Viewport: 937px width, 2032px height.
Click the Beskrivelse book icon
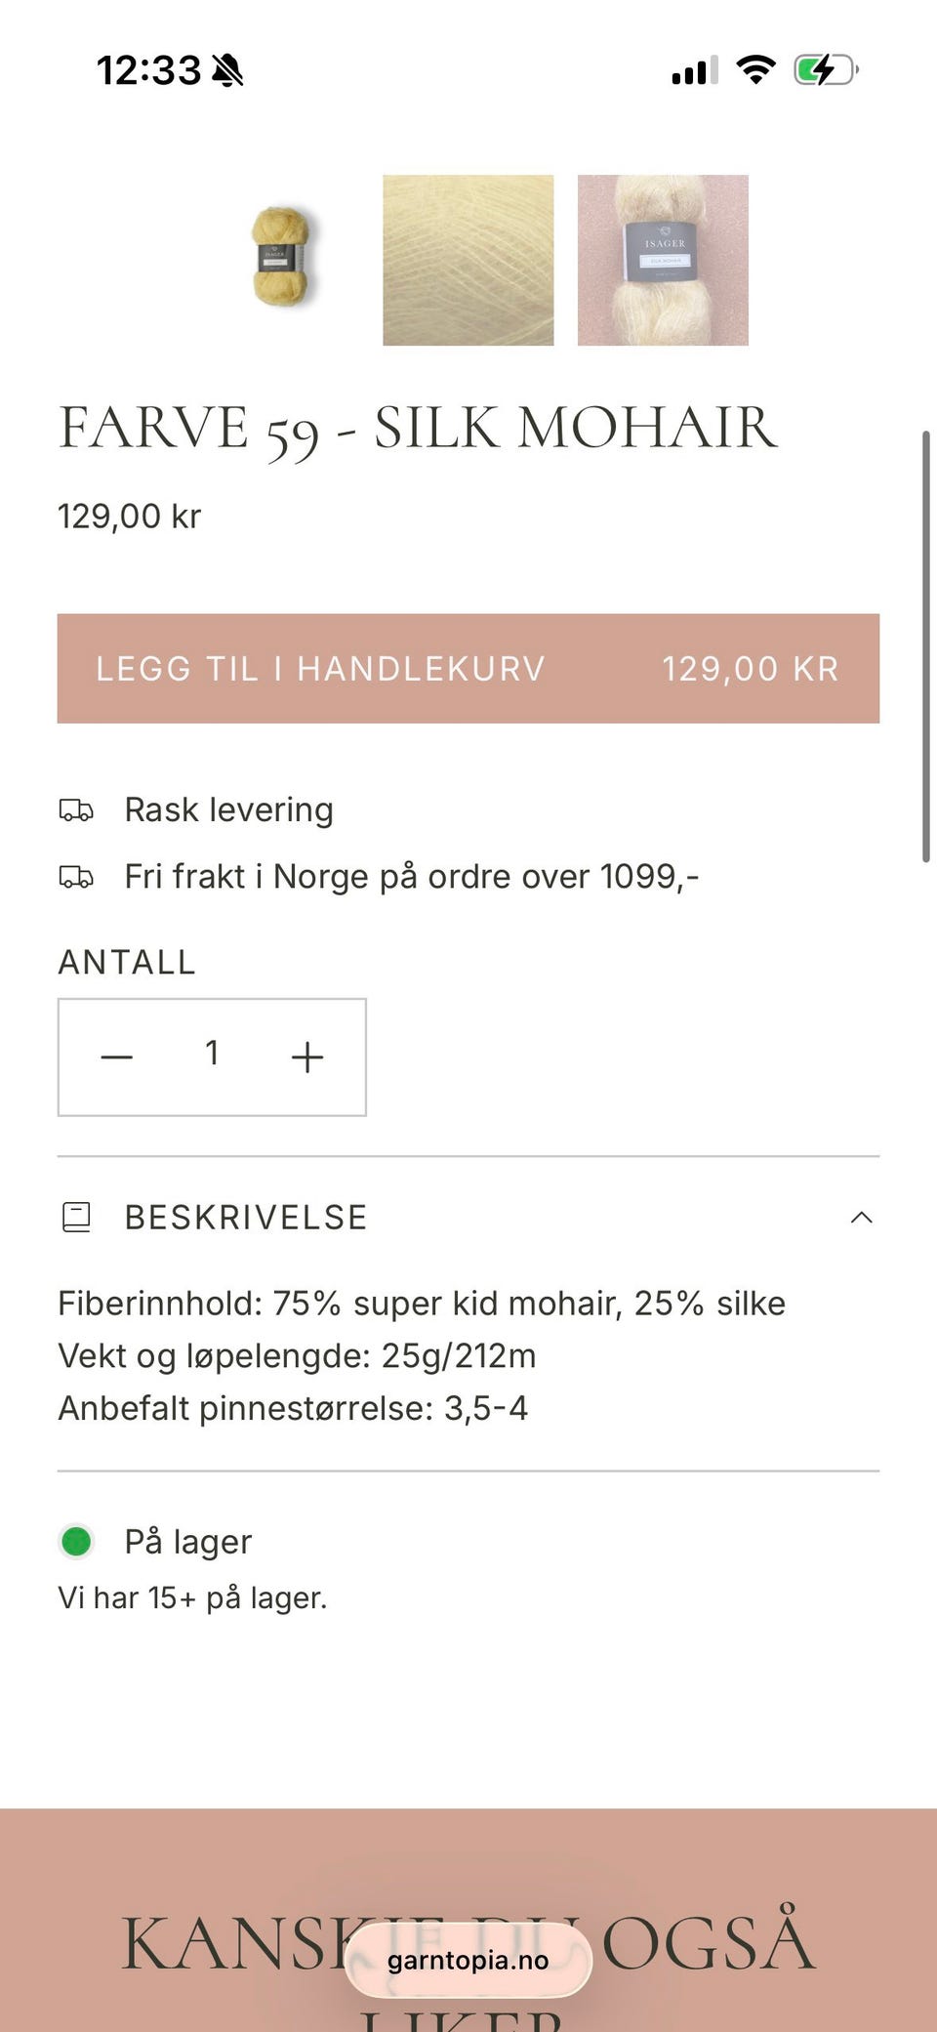pos(76,1218)
